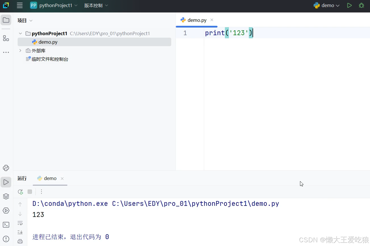Open run toolbar more options icon
Viewport: 370px width, 246px height.
click(41, 192)
